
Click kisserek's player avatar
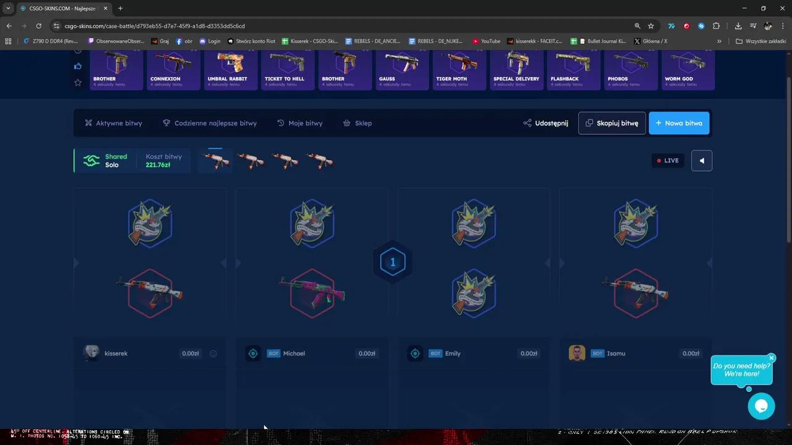(91, 353)
